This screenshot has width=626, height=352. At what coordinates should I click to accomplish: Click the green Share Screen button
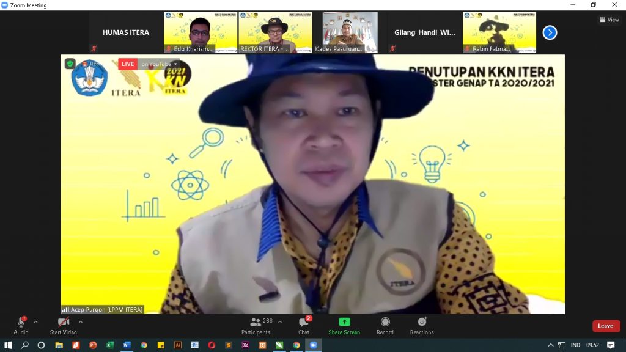click(344, 326)
